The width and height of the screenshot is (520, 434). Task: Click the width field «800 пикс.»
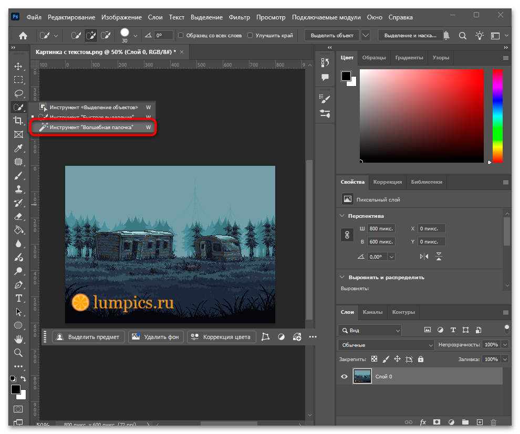[x=381, y=229]
